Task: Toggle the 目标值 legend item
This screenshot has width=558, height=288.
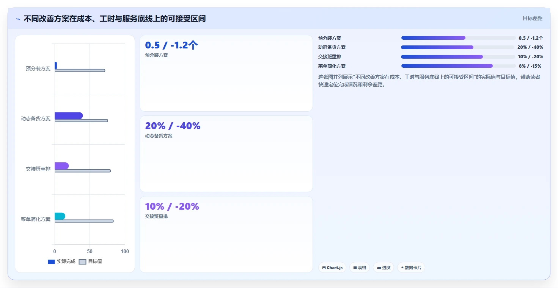Action: 90,262
